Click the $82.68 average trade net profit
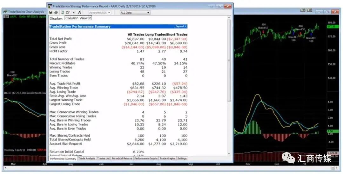 [138, 84]
